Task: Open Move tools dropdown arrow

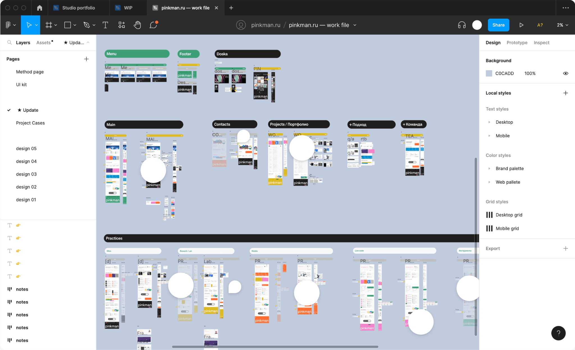Action: tap(36, 25)
